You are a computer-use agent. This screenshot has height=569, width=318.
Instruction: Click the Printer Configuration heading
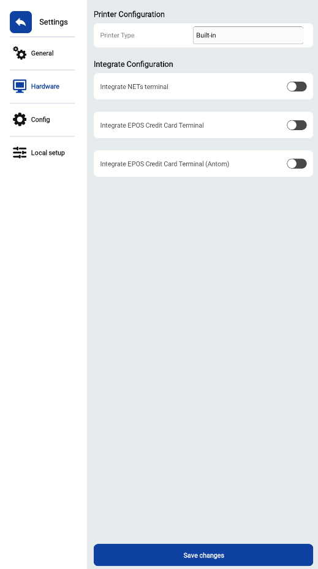129,15
